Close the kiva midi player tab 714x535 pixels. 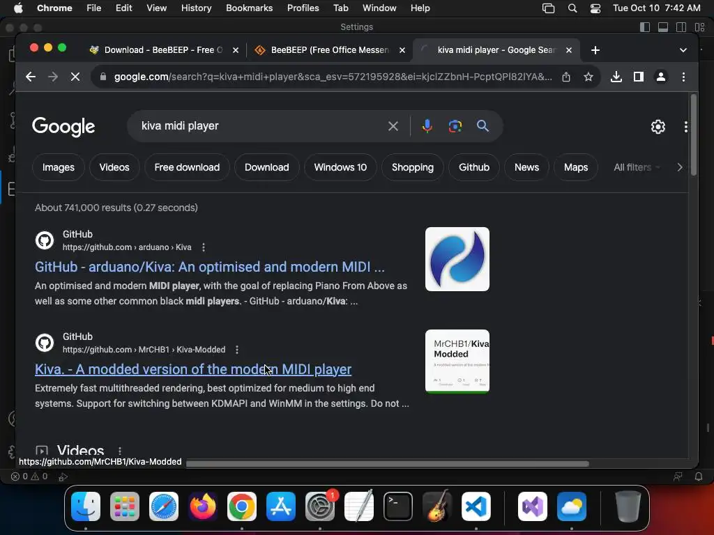pos(569,50)
